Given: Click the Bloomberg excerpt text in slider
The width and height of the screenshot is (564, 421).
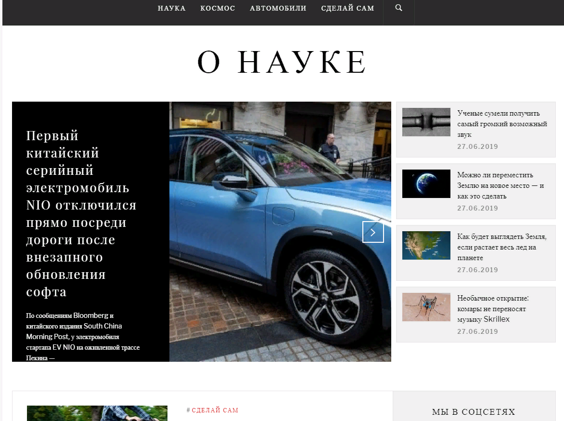Looking at the screenshot, I should 83,336.
